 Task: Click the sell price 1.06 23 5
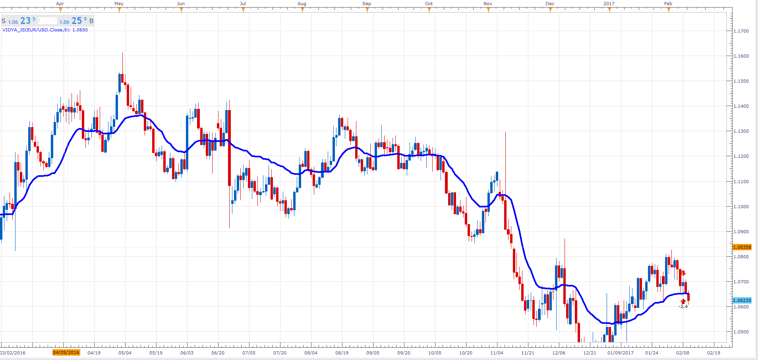tap(22, 21)
